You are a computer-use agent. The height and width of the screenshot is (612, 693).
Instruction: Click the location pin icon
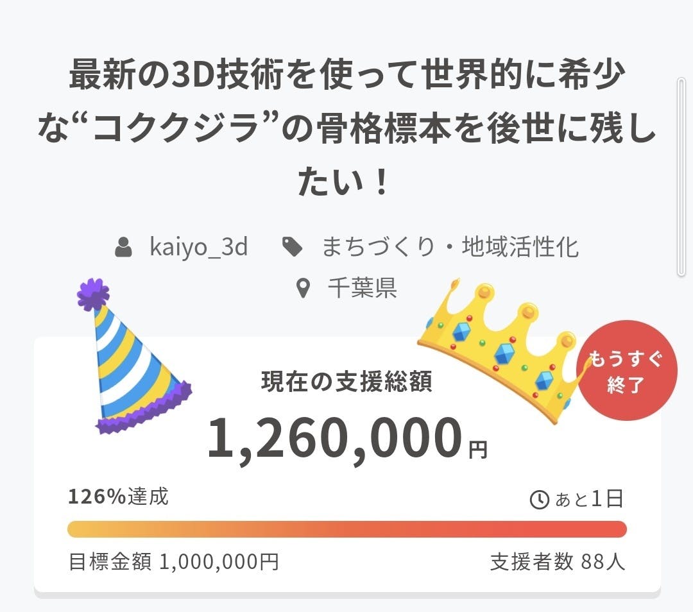tap(304, 289)
